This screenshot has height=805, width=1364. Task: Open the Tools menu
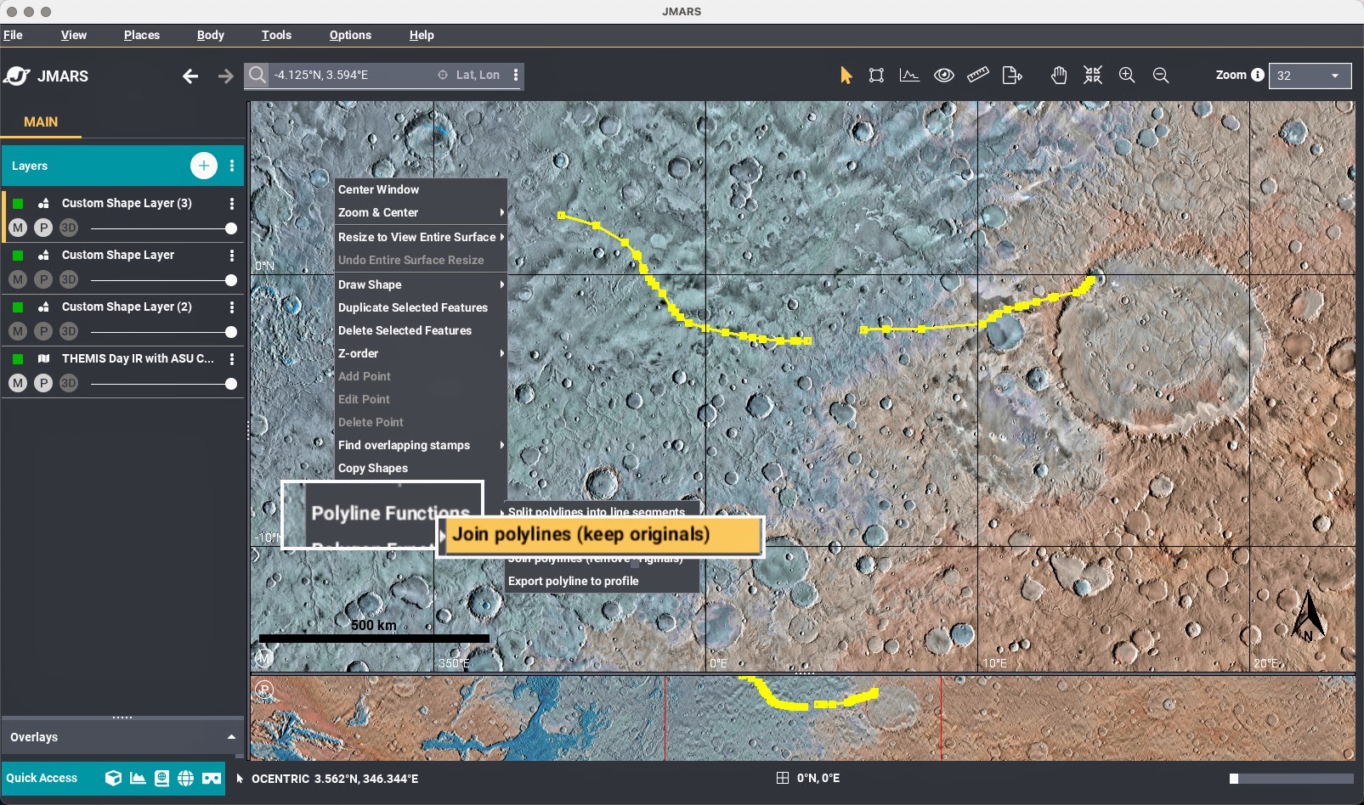[x=276, y=35]
